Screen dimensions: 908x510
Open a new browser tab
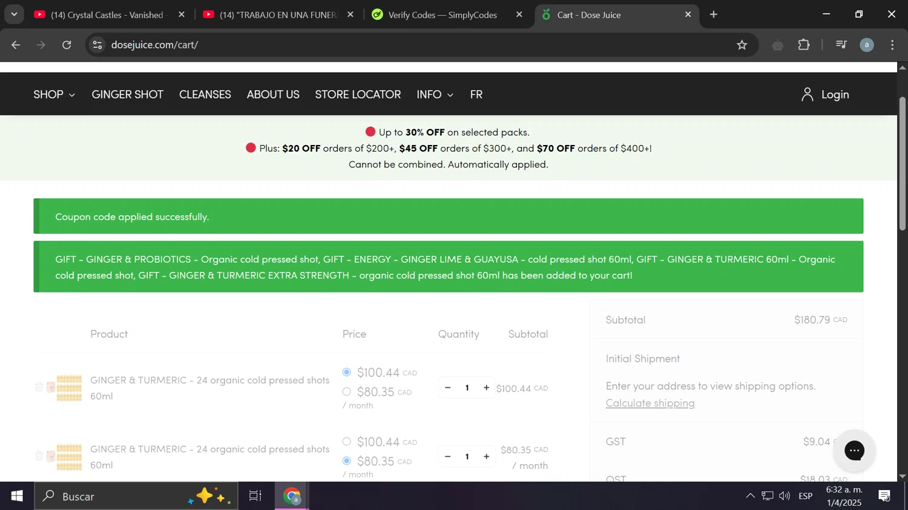click(x=714, y=15)
